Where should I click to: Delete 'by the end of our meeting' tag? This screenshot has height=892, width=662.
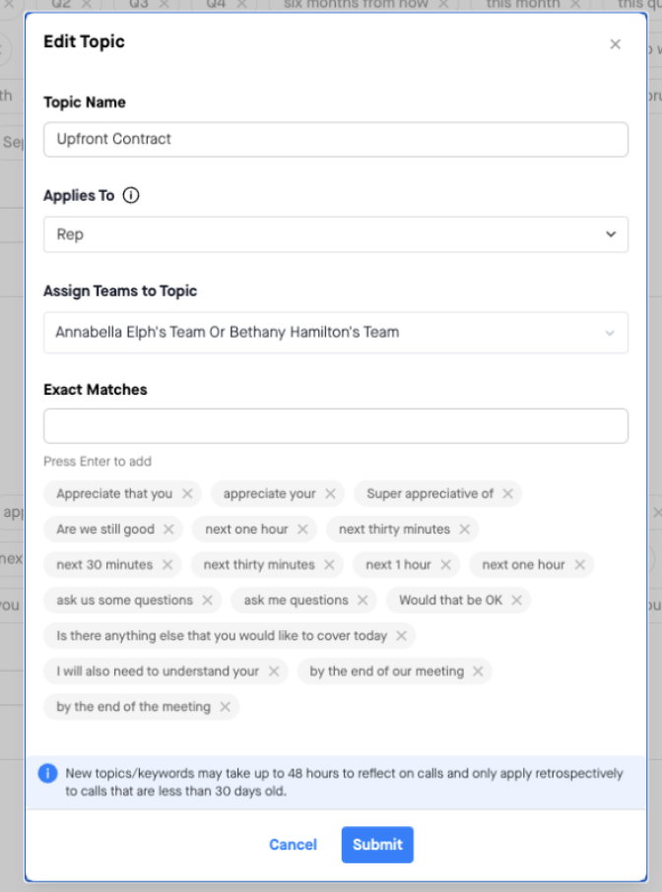(478, 671)
